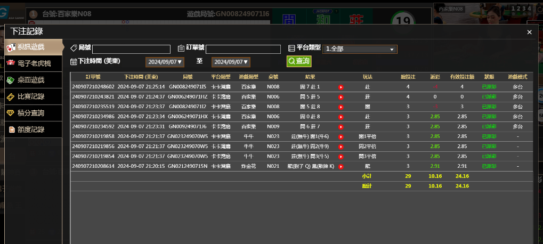Play video replay for order 240907210248602
The image size is (543, 244).
pos(341,87)
